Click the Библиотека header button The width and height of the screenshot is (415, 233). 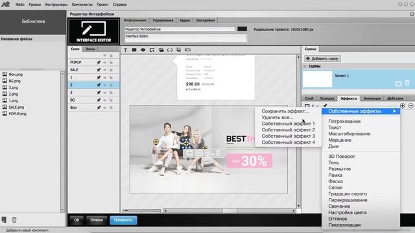[x=33, y=21]
